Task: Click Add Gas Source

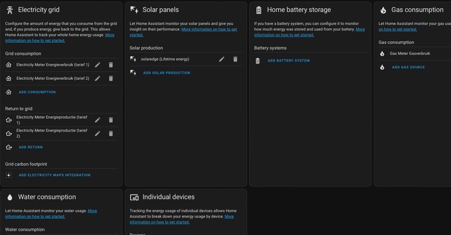Action: tap(408, 67)
